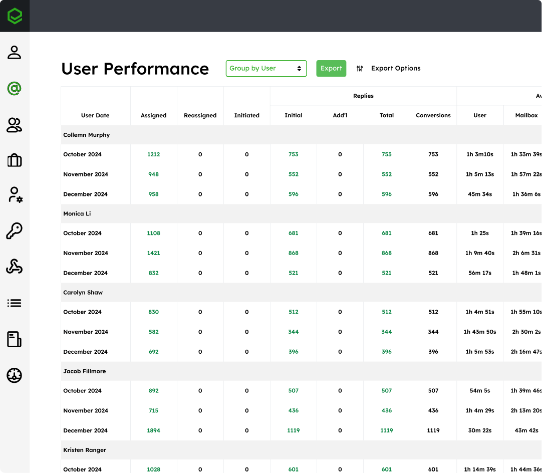Click user average time 45m 34s
Screen dimensions: 542x473
[x=480, y=194]
